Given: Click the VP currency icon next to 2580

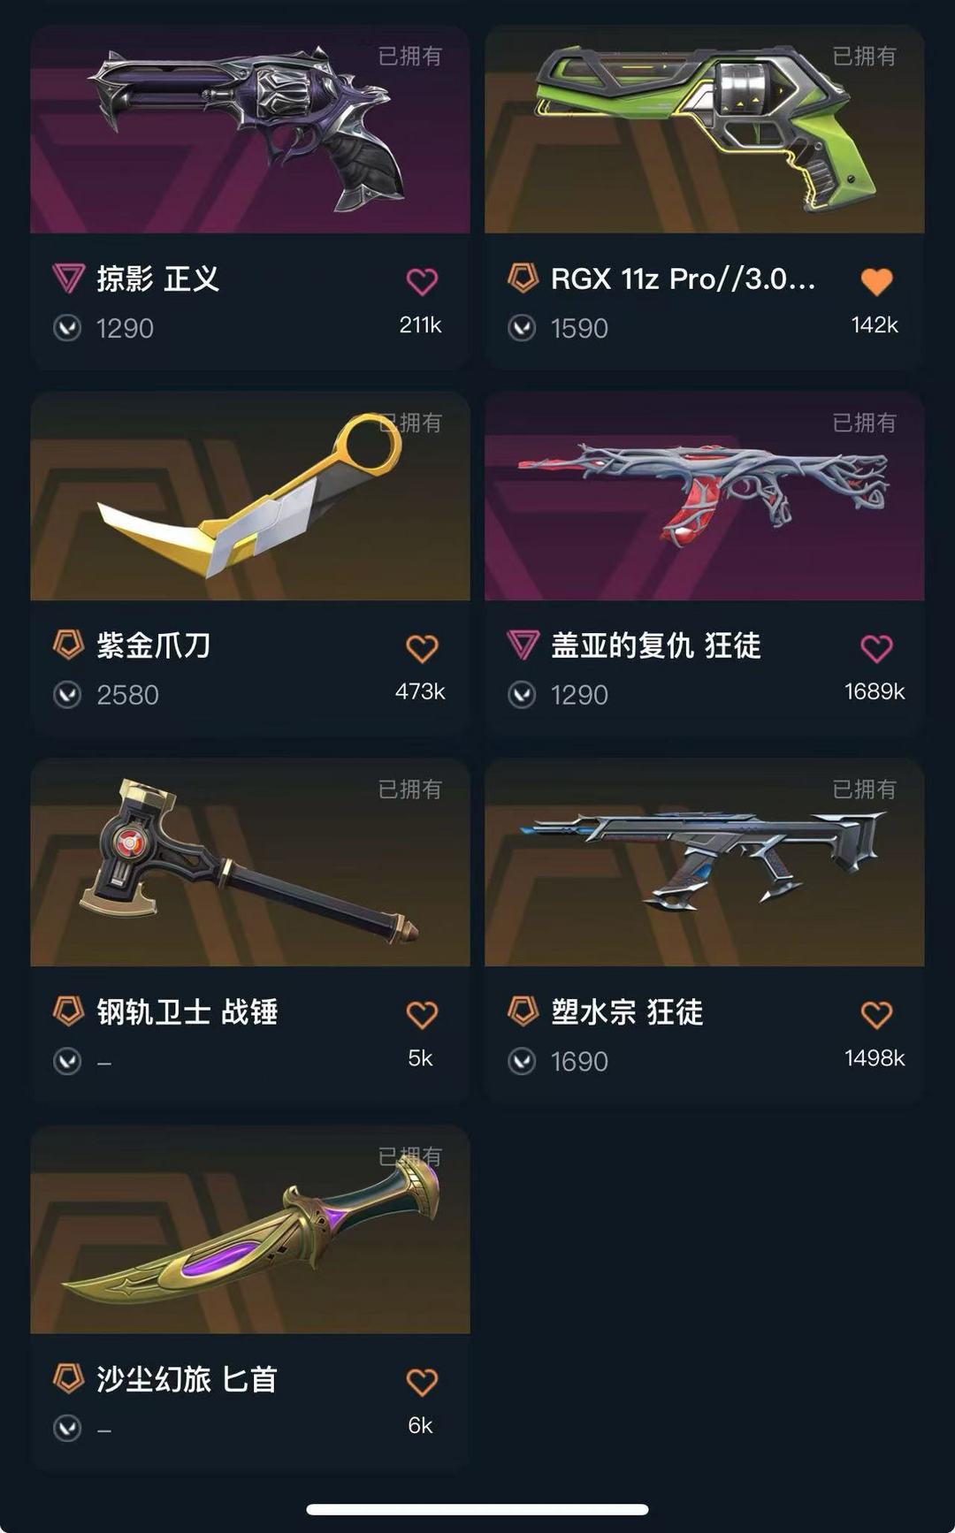Looking at the screenshot, I should (67, 695).
